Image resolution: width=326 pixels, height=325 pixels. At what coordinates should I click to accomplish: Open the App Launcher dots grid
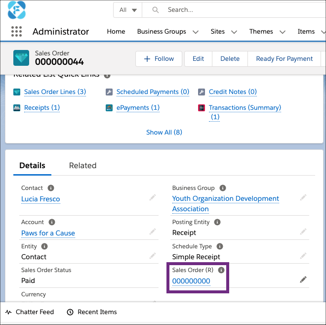[x=16, y=32]
